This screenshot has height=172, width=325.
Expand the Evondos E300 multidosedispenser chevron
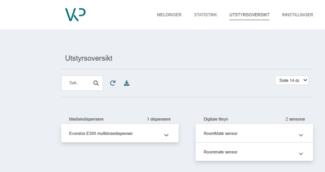coord(166,135)
